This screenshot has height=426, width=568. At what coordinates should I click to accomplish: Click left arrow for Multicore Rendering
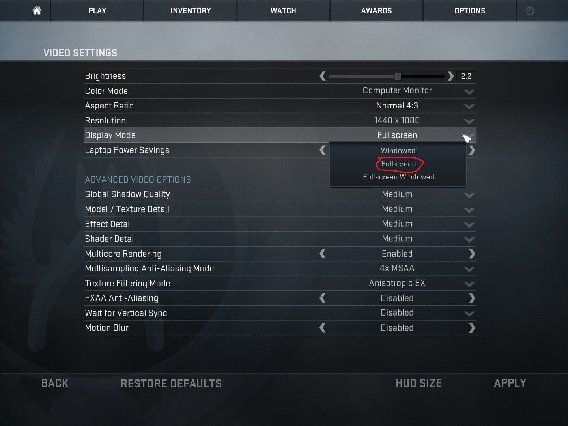[323, 254]
